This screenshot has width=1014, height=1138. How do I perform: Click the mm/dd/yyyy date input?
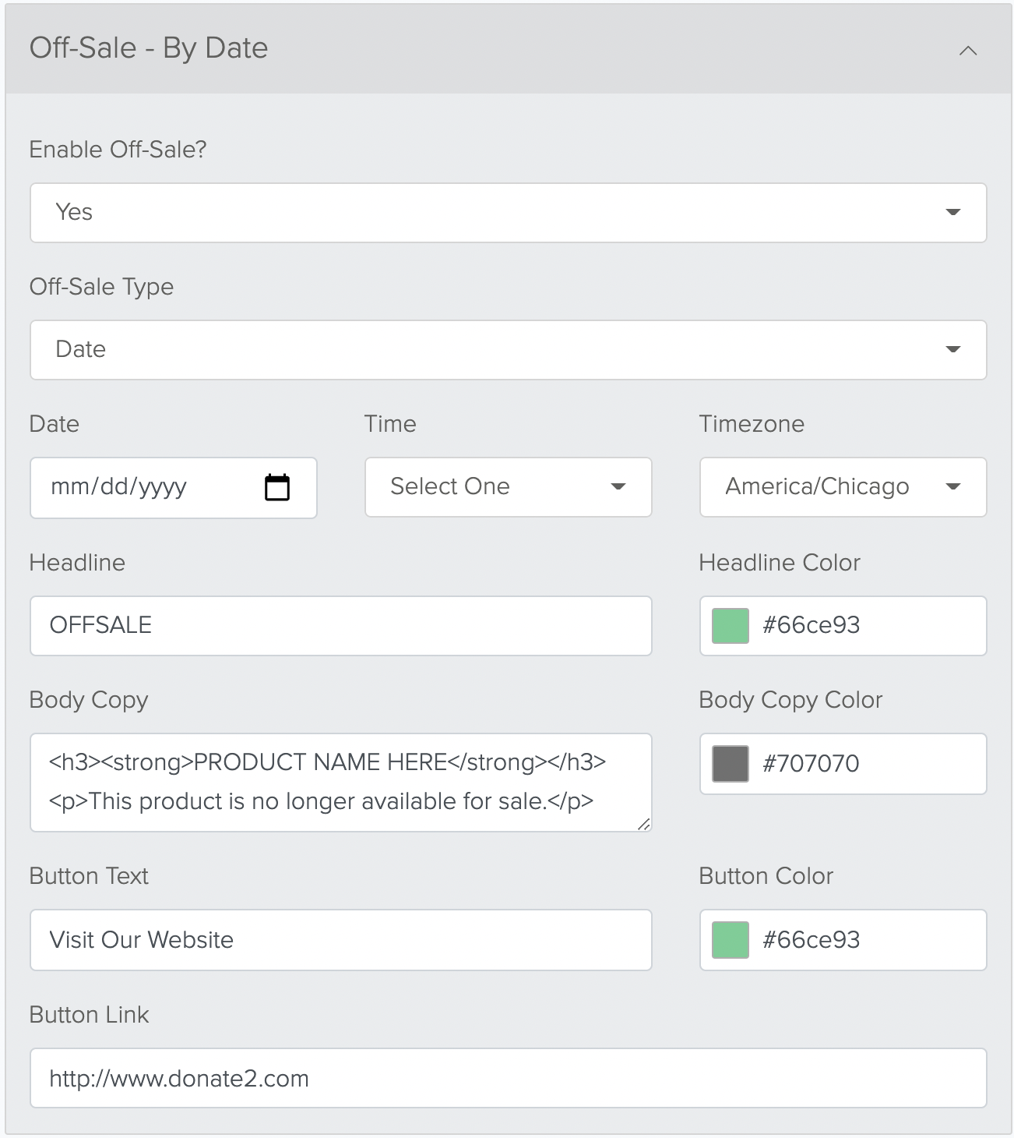tap(173, 487)
